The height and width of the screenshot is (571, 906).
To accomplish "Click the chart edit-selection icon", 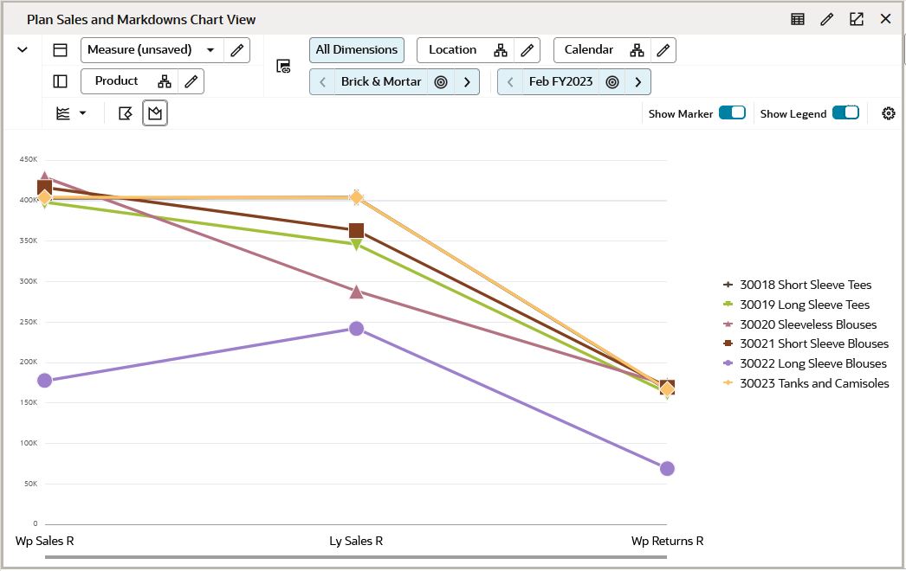I will [x=126, y=113].
